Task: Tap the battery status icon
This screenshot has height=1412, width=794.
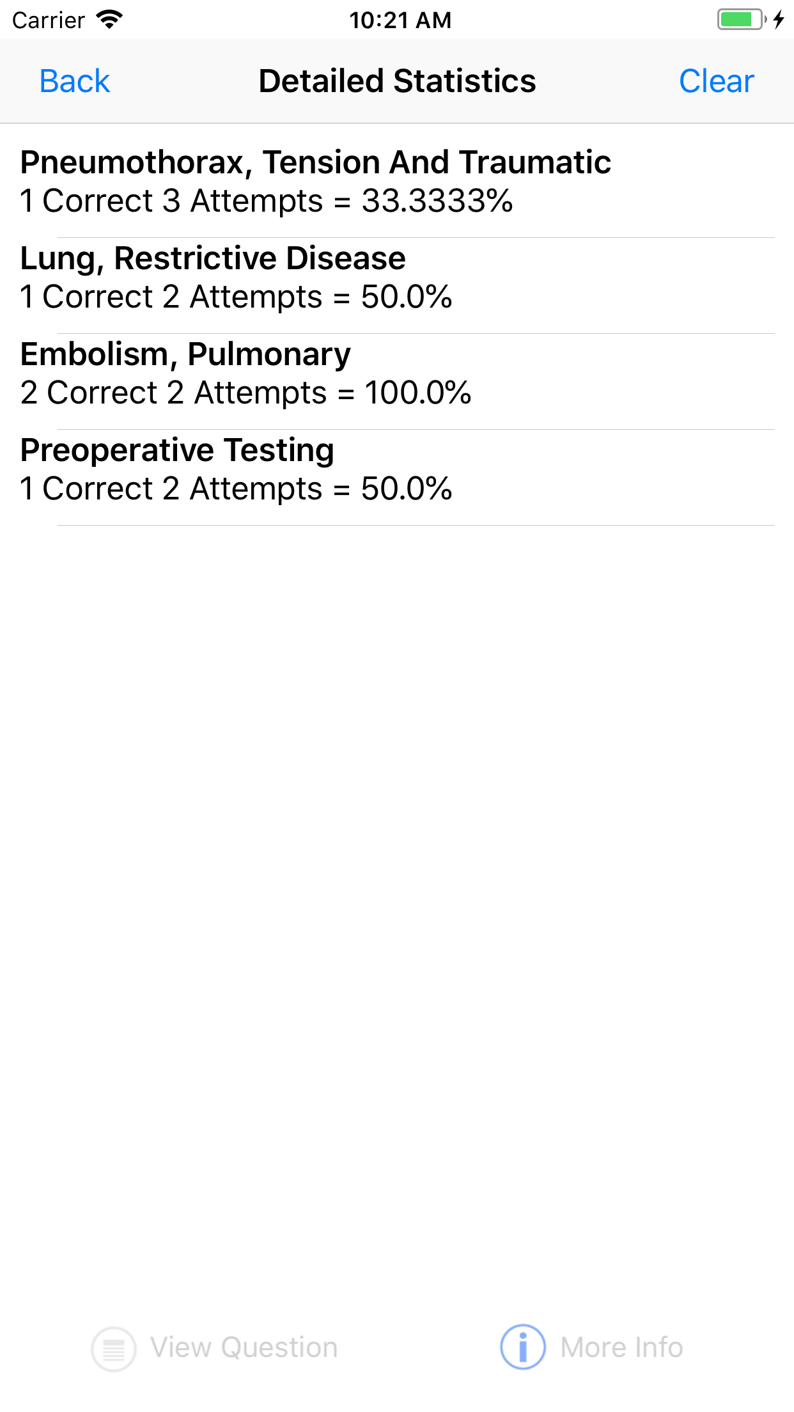Action: [741, 20]
